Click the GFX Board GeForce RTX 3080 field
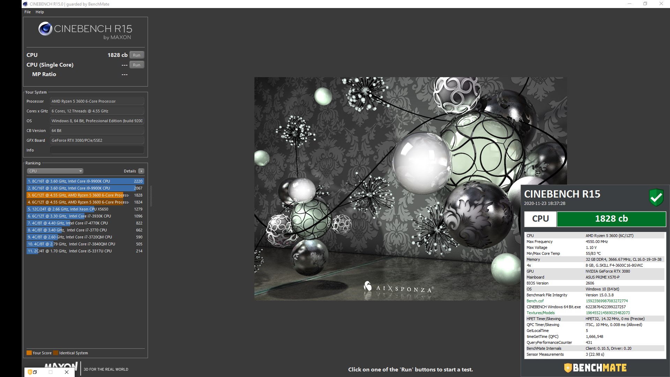The image size is (670, 377). pyautogui.click(x=97, y=140)
